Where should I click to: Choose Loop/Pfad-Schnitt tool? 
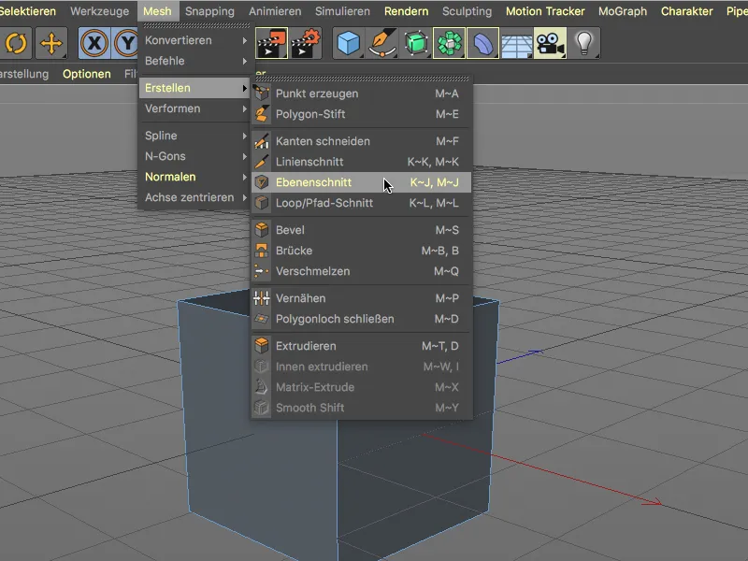click(x=361, y=203)
